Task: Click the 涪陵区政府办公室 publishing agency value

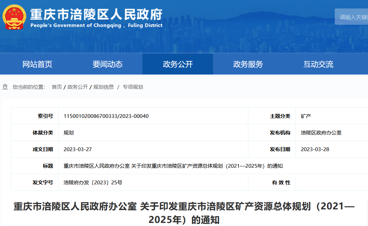Action: coord(321,133)
